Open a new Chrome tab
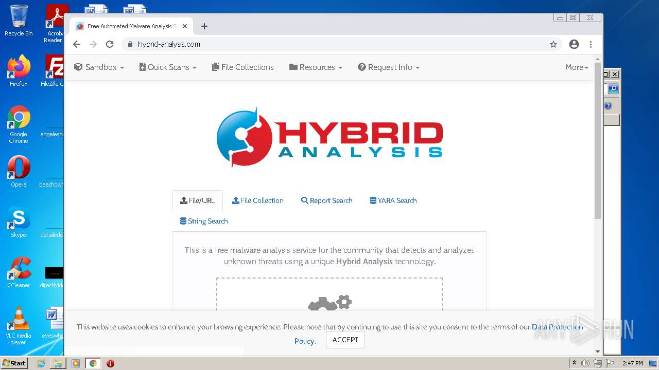The width and height of the screenshot is (659, 370). click(204, 26)
